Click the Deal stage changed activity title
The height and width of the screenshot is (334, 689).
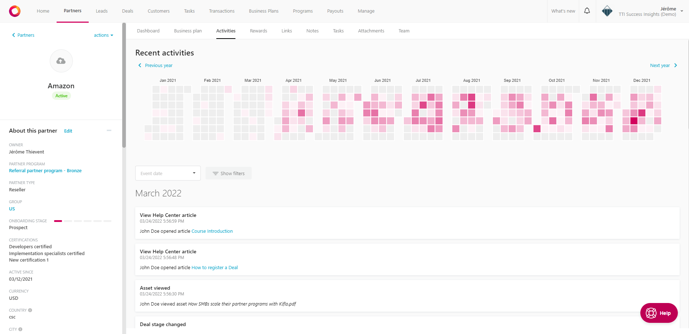(163, 324)
